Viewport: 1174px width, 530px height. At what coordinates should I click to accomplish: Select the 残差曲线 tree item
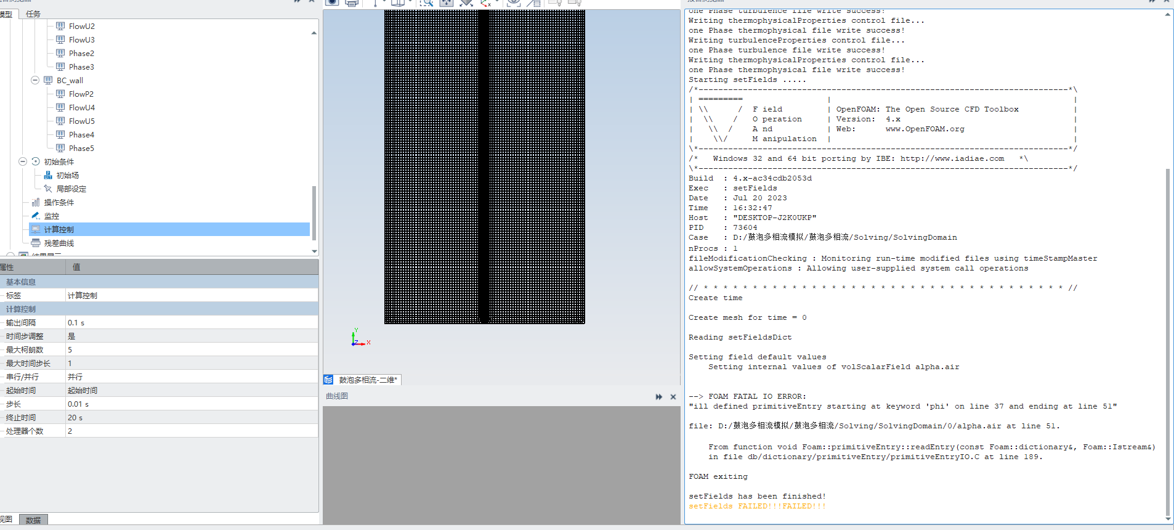pyautogui.click(x=59, y=243)
